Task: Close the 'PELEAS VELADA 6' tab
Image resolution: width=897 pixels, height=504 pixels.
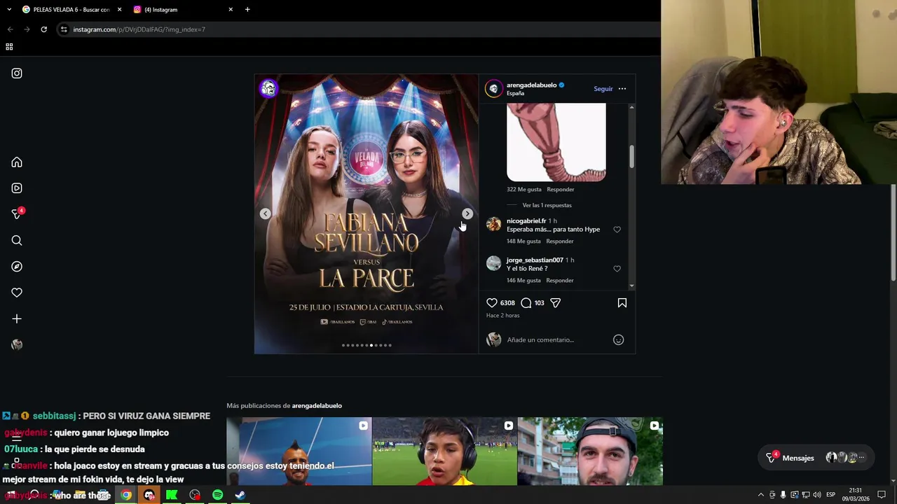Action: pos(119,10)
